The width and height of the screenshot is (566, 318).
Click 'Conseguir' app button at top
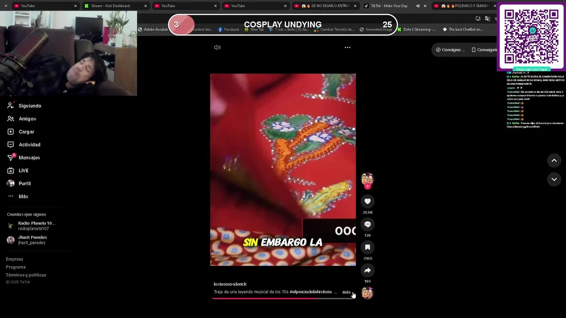484,49
